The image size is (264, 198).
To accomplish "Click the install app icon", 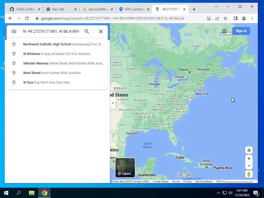I will click(x=209, y=18).
